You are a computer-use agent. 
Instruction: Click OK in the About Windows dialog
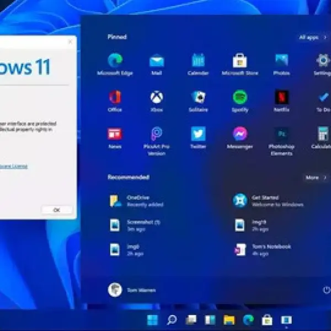56,210
